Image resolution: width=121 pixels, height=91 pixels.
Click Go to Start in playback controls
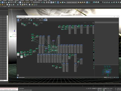click(116, 88)
